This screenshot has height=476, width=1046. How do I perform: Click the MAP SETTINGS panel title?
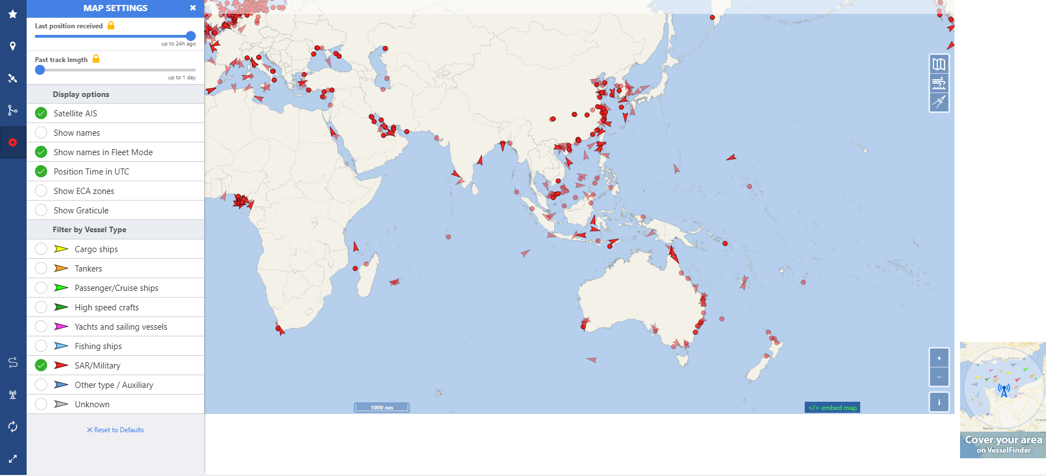click(115, 8)
